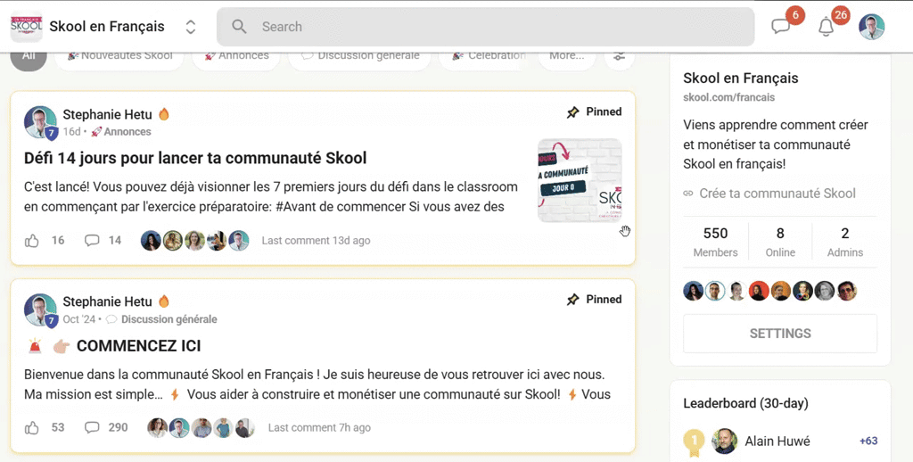This screenshot has height=462, width=913.
Task: Click the +63 points value
Action: point(868,441)
